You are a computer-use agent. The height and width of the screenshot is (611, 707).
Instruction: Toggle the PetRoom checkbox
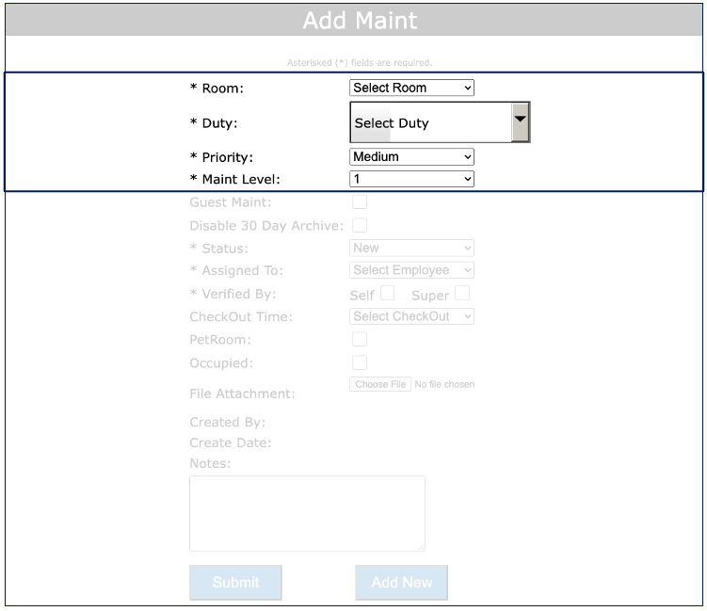pos(360,339)
